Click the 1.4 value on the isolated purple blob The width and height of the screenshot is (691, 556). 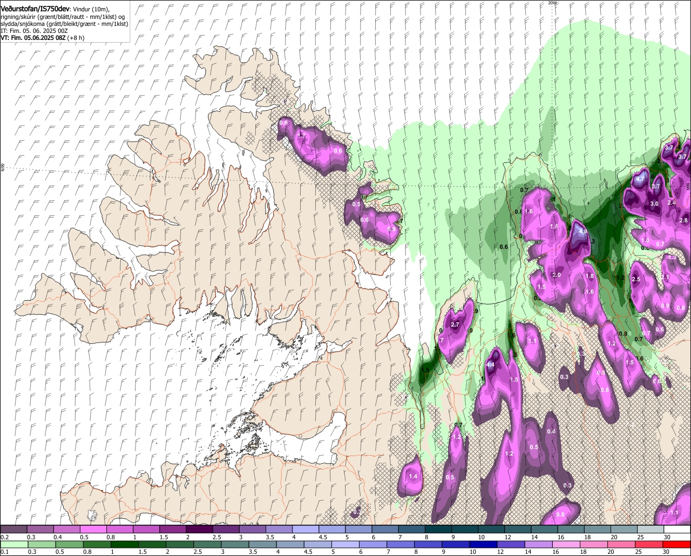pyautogui.click(x=414, y=477)
